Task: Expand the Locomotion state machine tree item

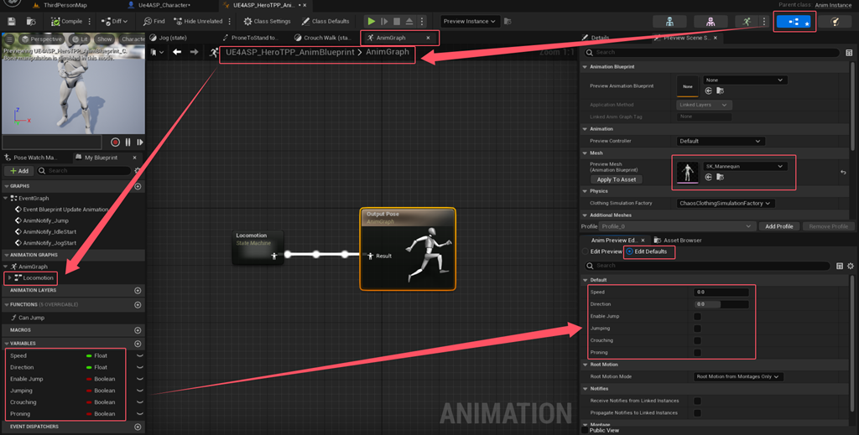Action: (9, 278)
